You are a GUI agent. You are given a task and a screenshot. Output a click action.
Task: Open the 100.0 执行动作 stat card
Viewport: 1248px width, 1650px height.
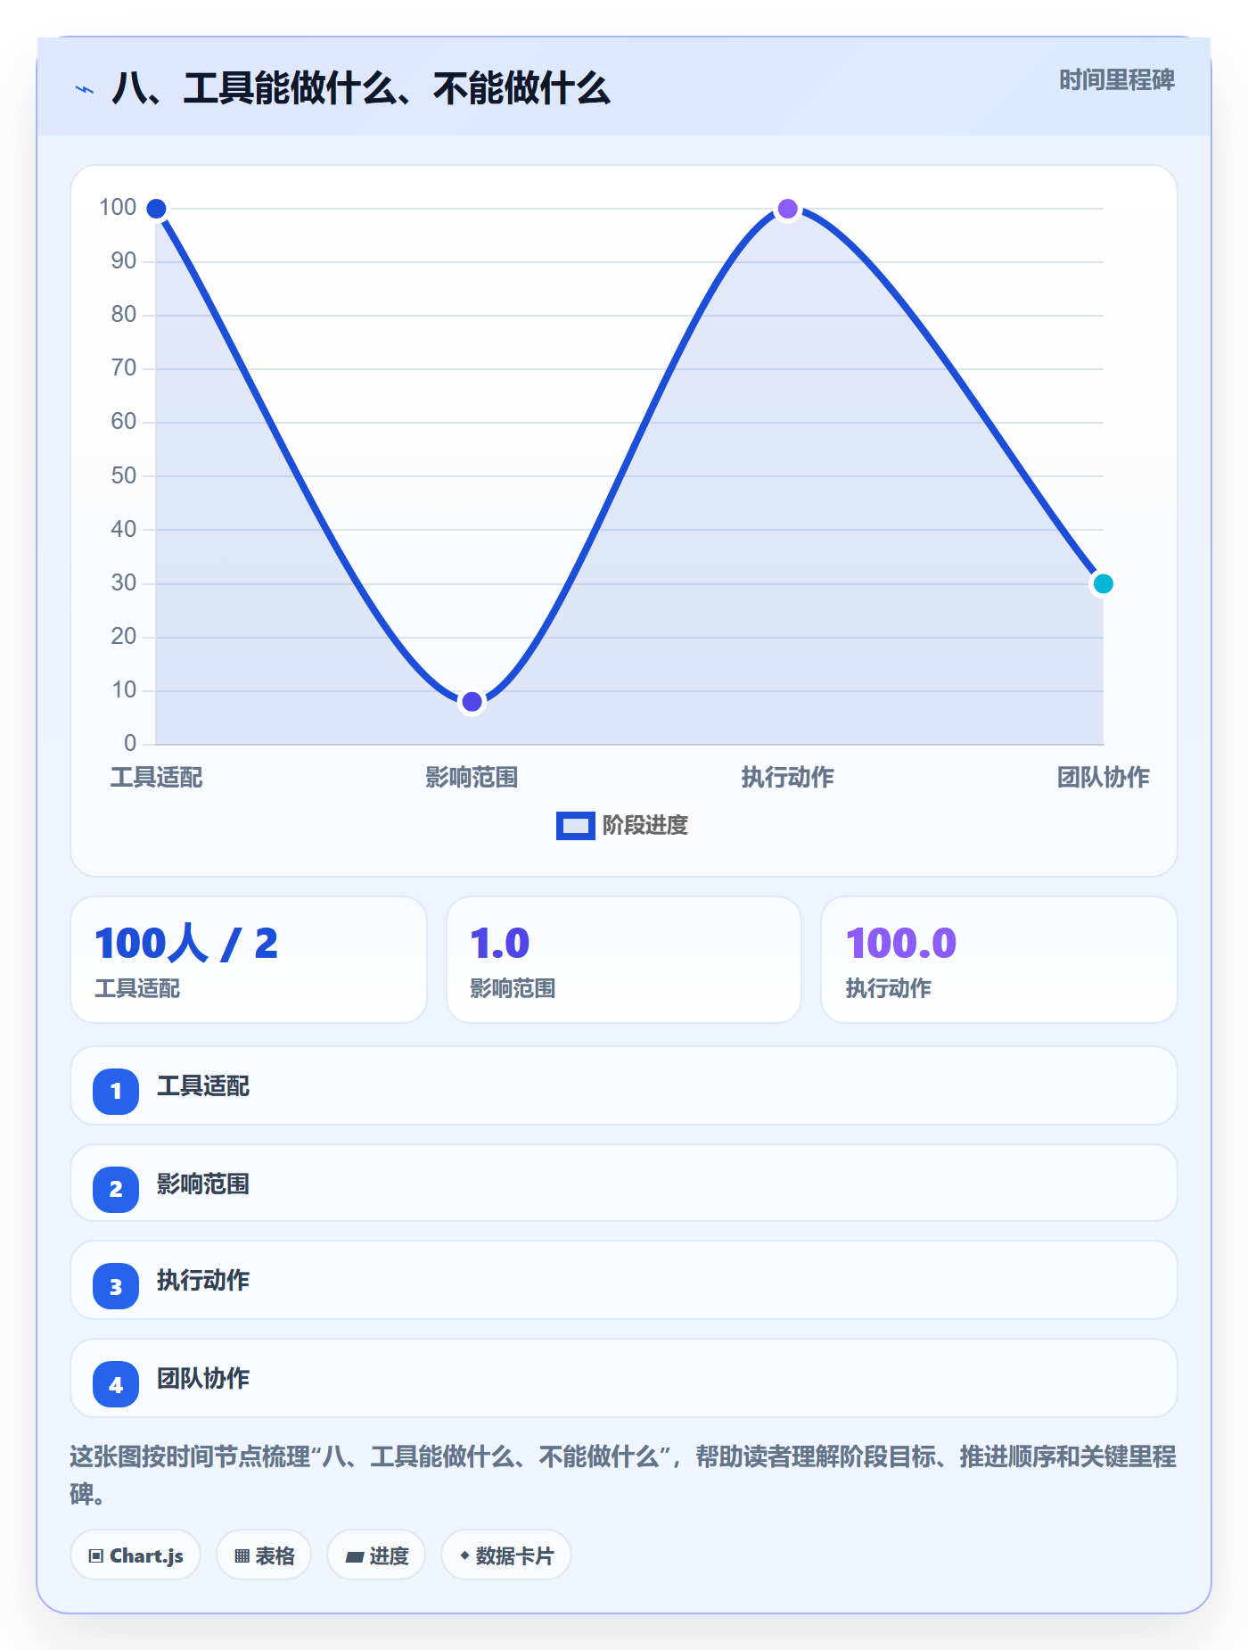[x=999, y=960]
